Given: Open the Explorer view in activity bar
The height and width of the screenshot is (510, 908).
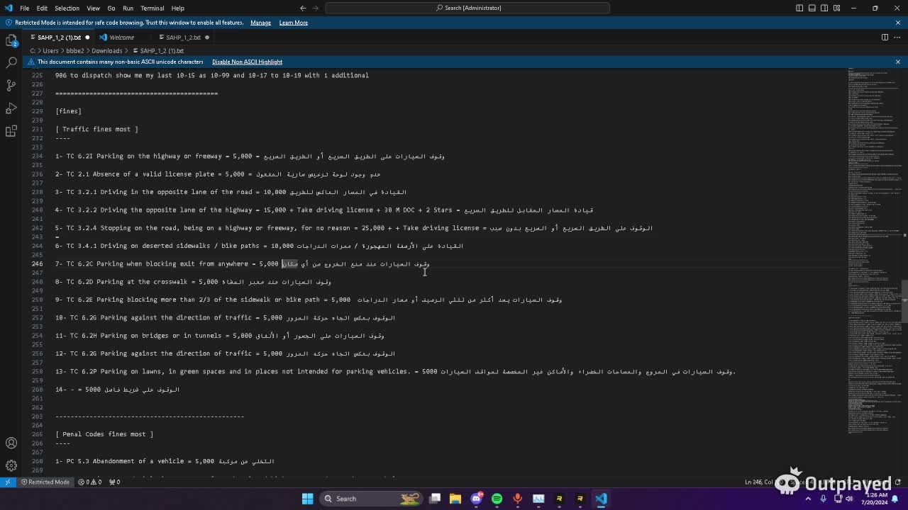Looking at the screenshot, I should [11, 40].
